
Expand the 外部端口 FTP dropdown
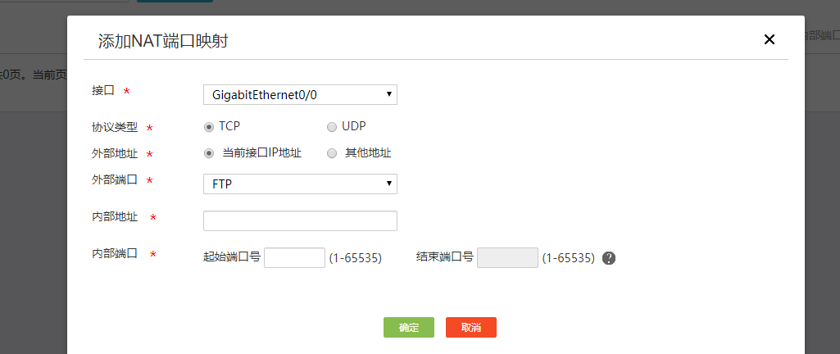tap(300, 184)
